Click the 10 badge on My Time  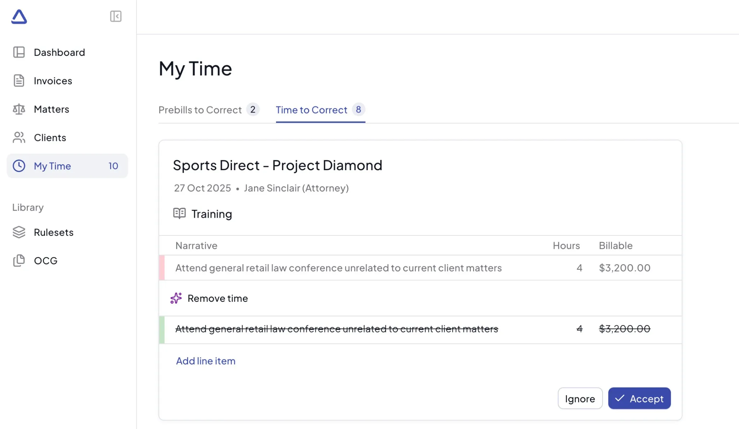click(x=113, y=166)
